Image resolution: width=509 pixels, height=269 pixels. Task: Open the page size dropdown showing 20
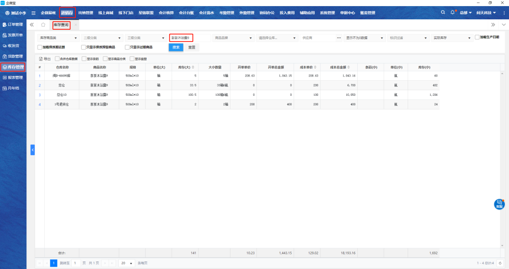point(126,263)
